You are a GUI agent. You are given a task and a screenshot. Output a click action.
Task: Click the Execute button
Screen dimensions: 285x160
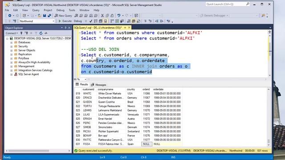(x=65, y=21)
